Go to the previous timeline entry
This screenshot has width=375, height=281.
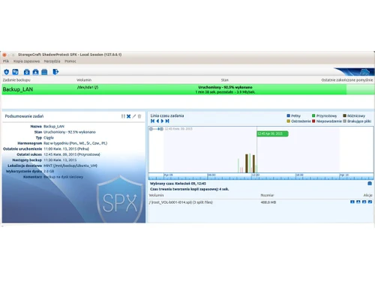tap(157, 121)
